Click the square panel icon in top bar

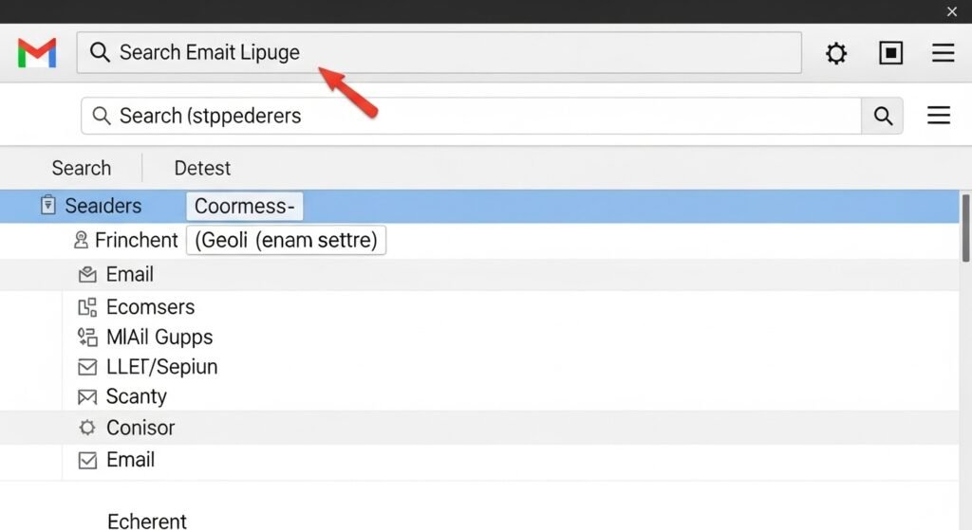pyautogui.click(x=890, y=53)
